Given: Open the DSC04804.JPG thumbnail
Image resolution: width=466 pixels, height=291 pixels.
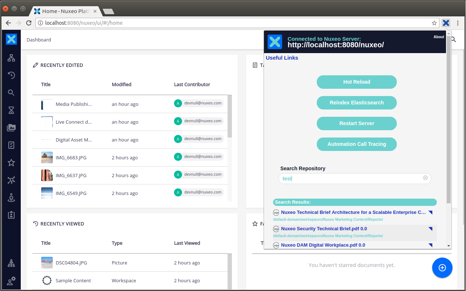Looking at the screenshot, I should tap(47, 263).
